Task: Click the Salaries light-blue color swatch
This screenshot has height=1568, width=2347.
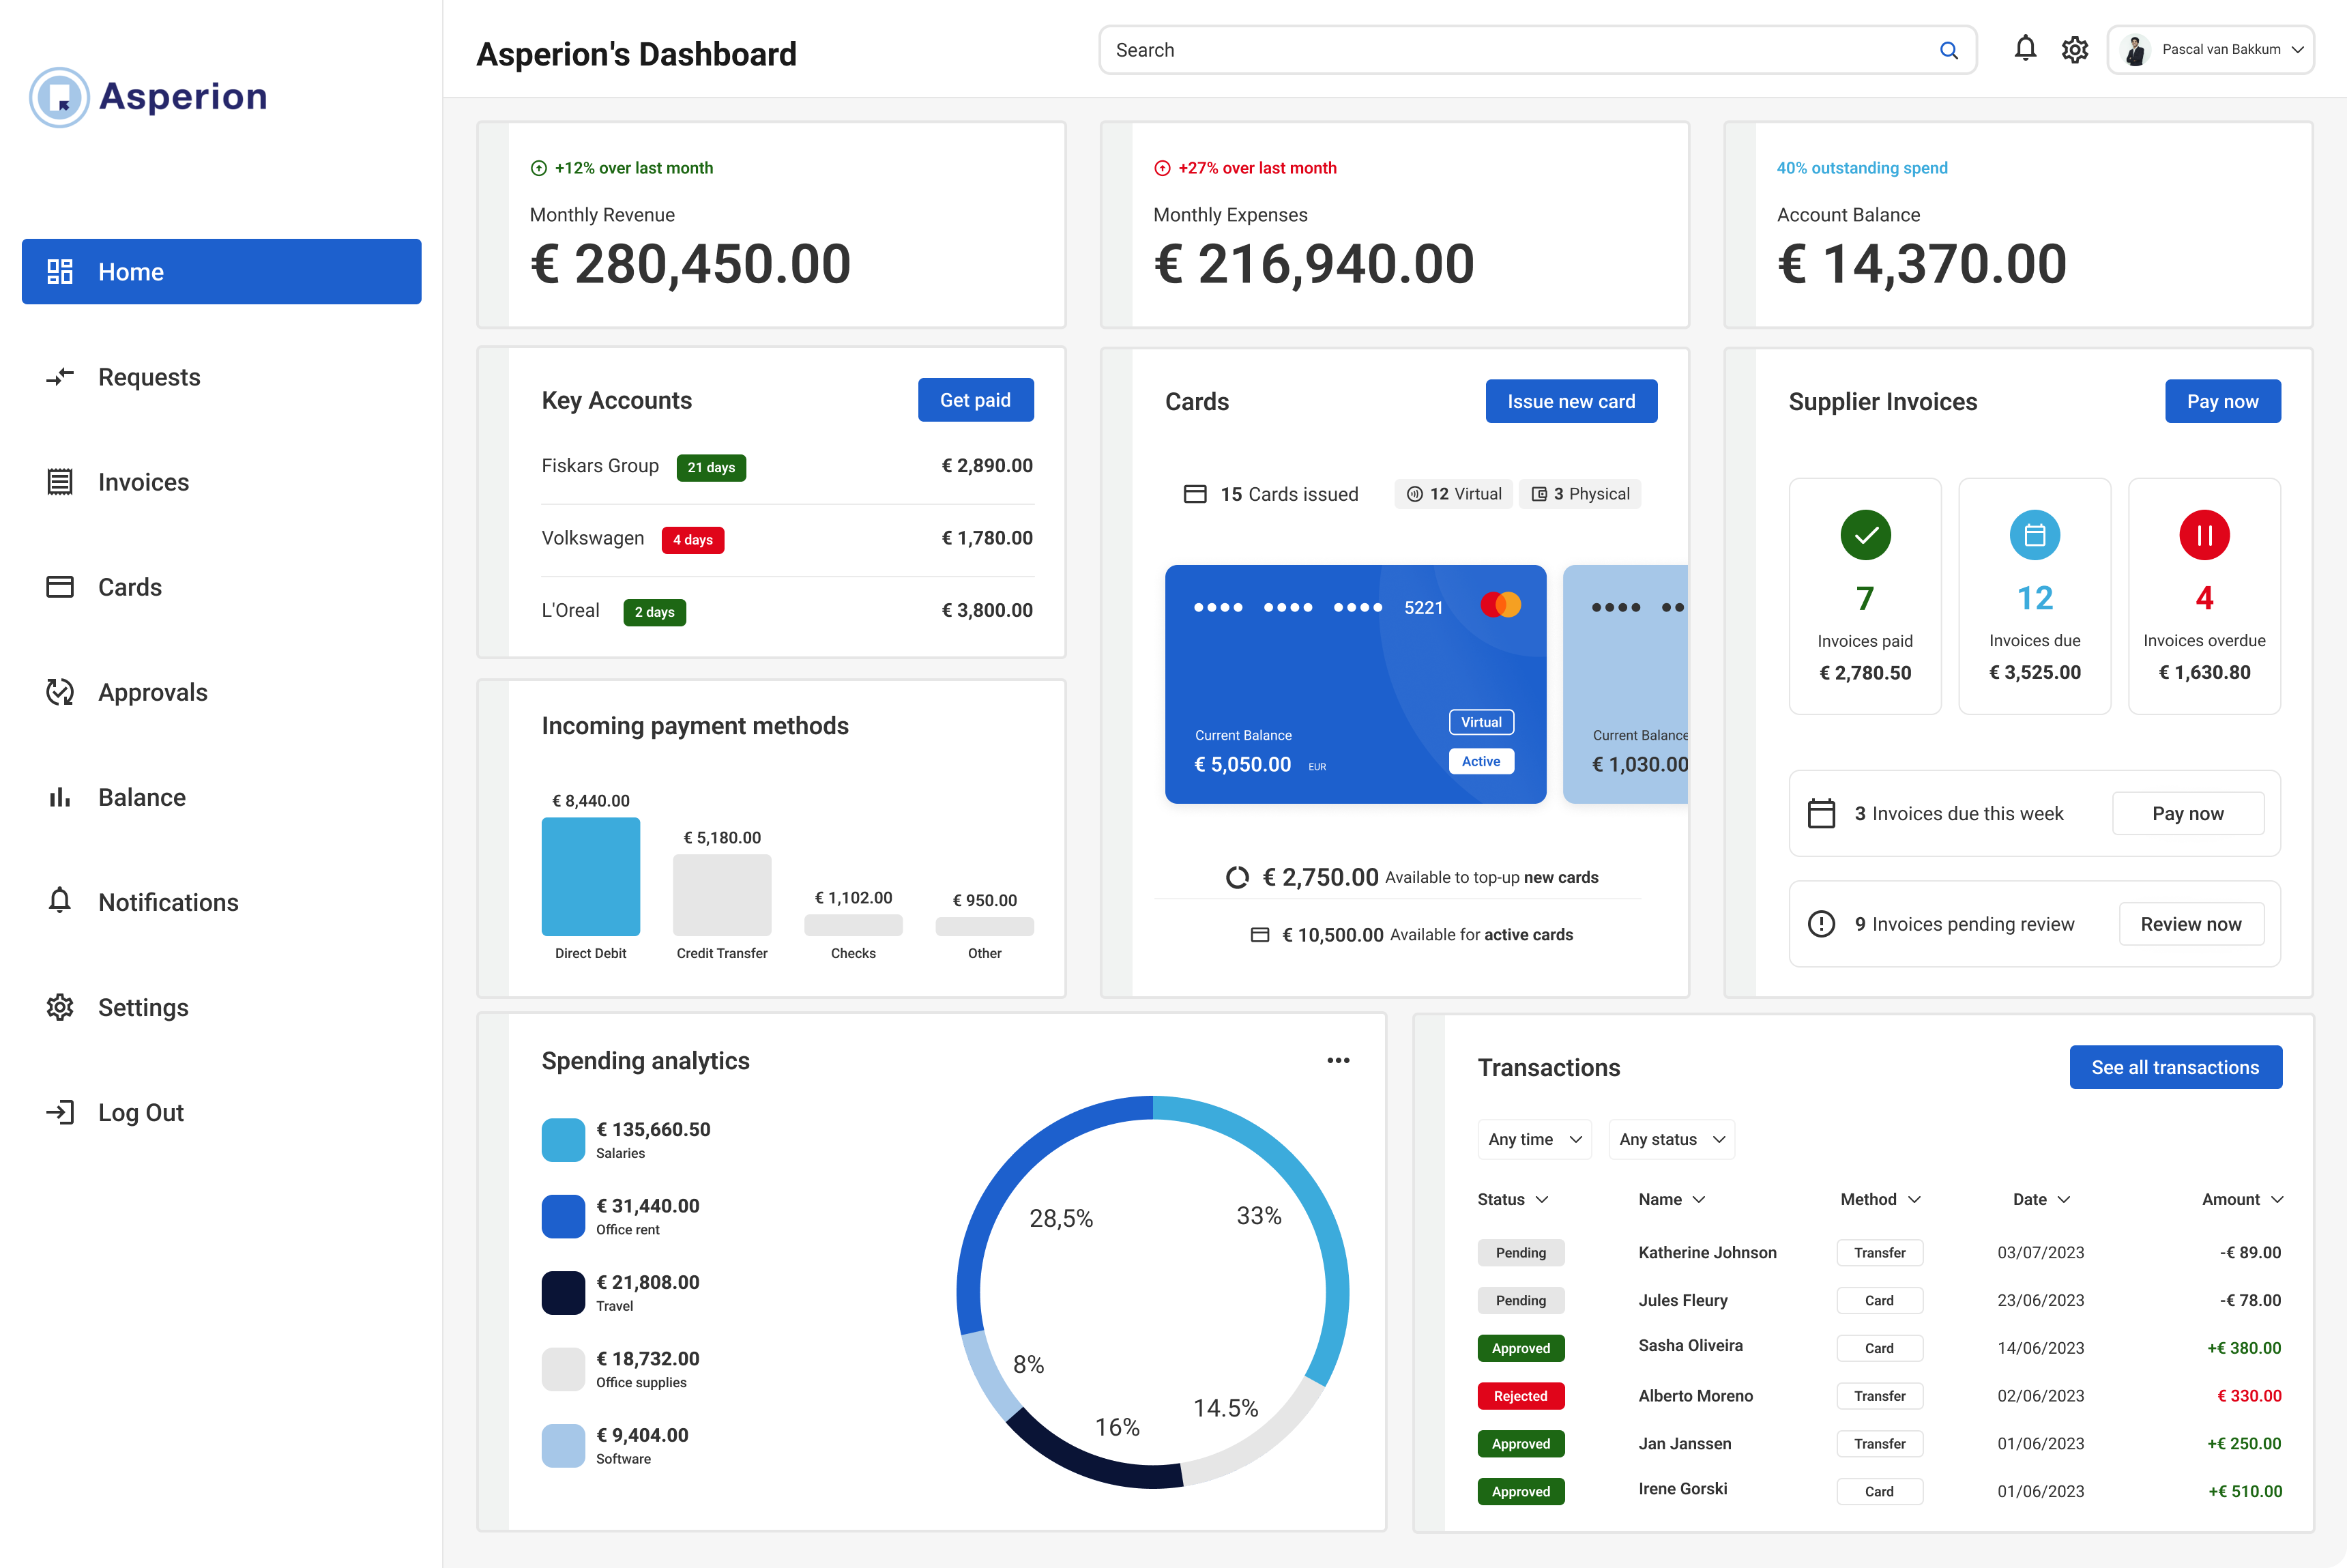Action: [x=563, y=1140]
